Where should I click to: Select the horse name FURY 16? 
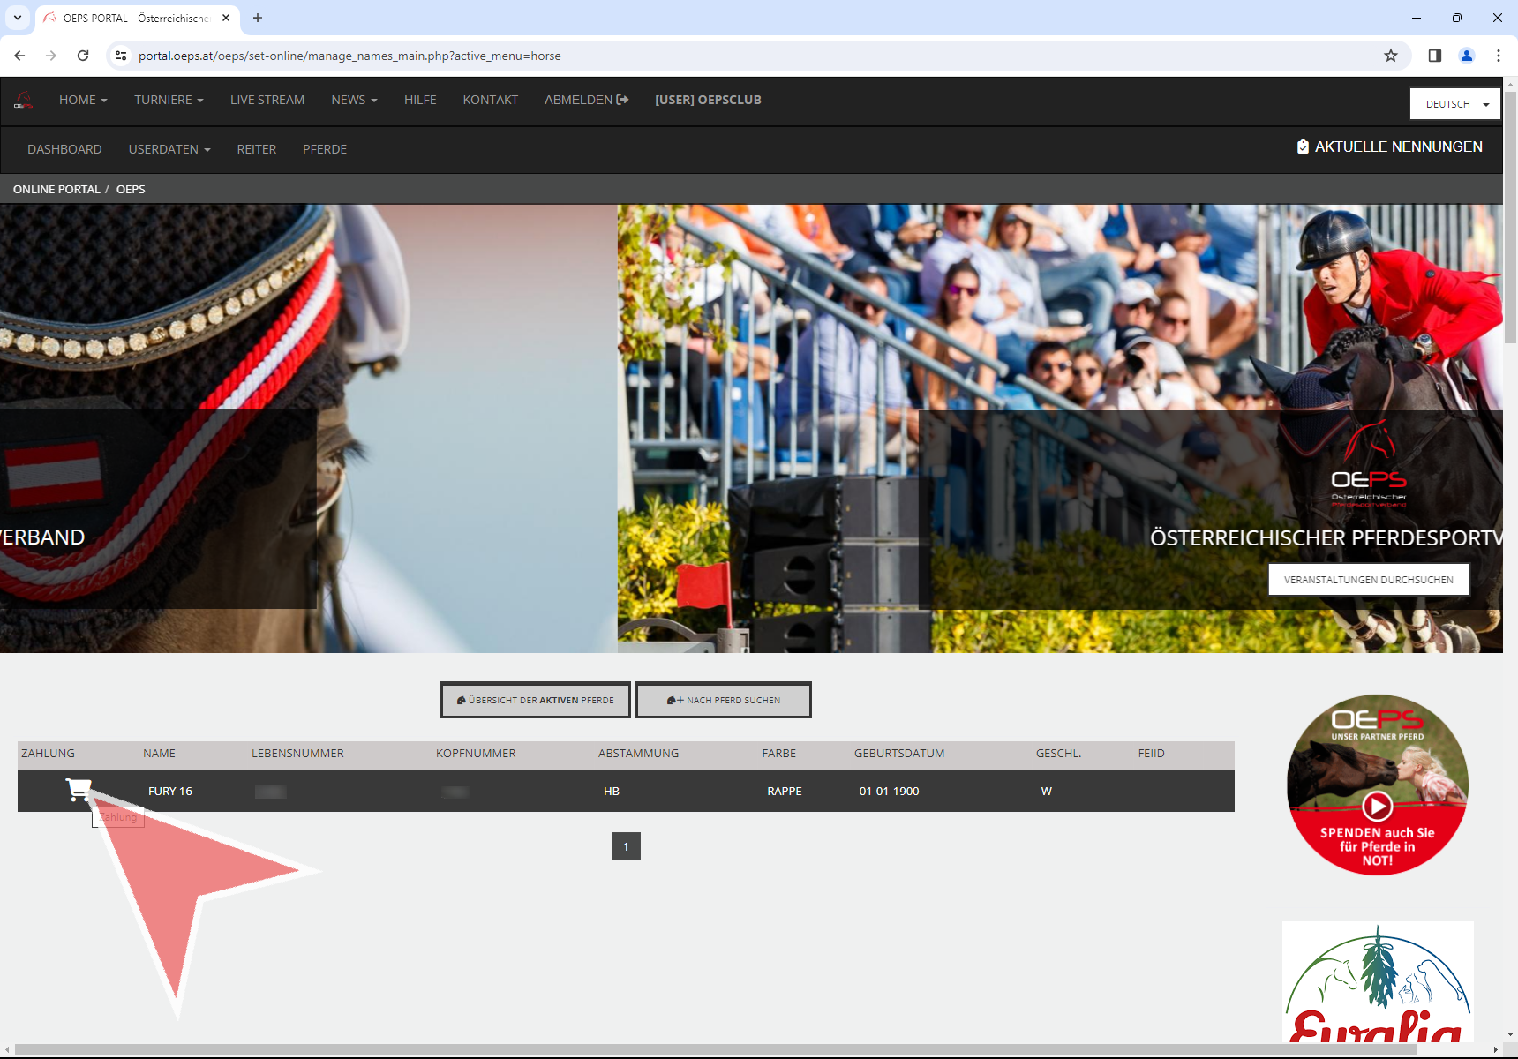pos(170,791)
